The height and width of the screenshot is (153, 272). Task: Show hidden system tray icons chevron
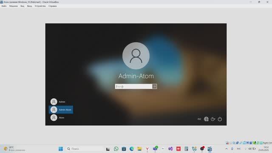227,149
